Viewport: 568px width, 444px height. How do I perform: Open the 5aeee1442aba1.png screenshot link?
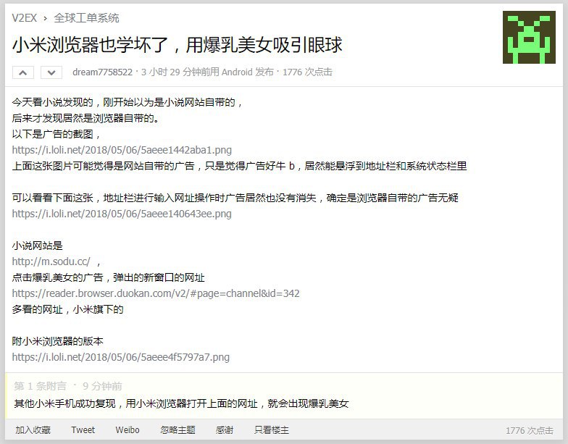[122, 150]
